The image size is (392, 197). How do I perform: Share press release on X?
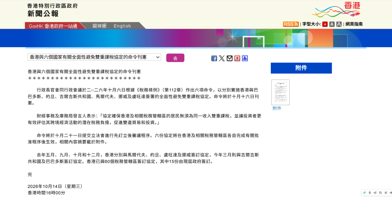(x=222, y=58)
